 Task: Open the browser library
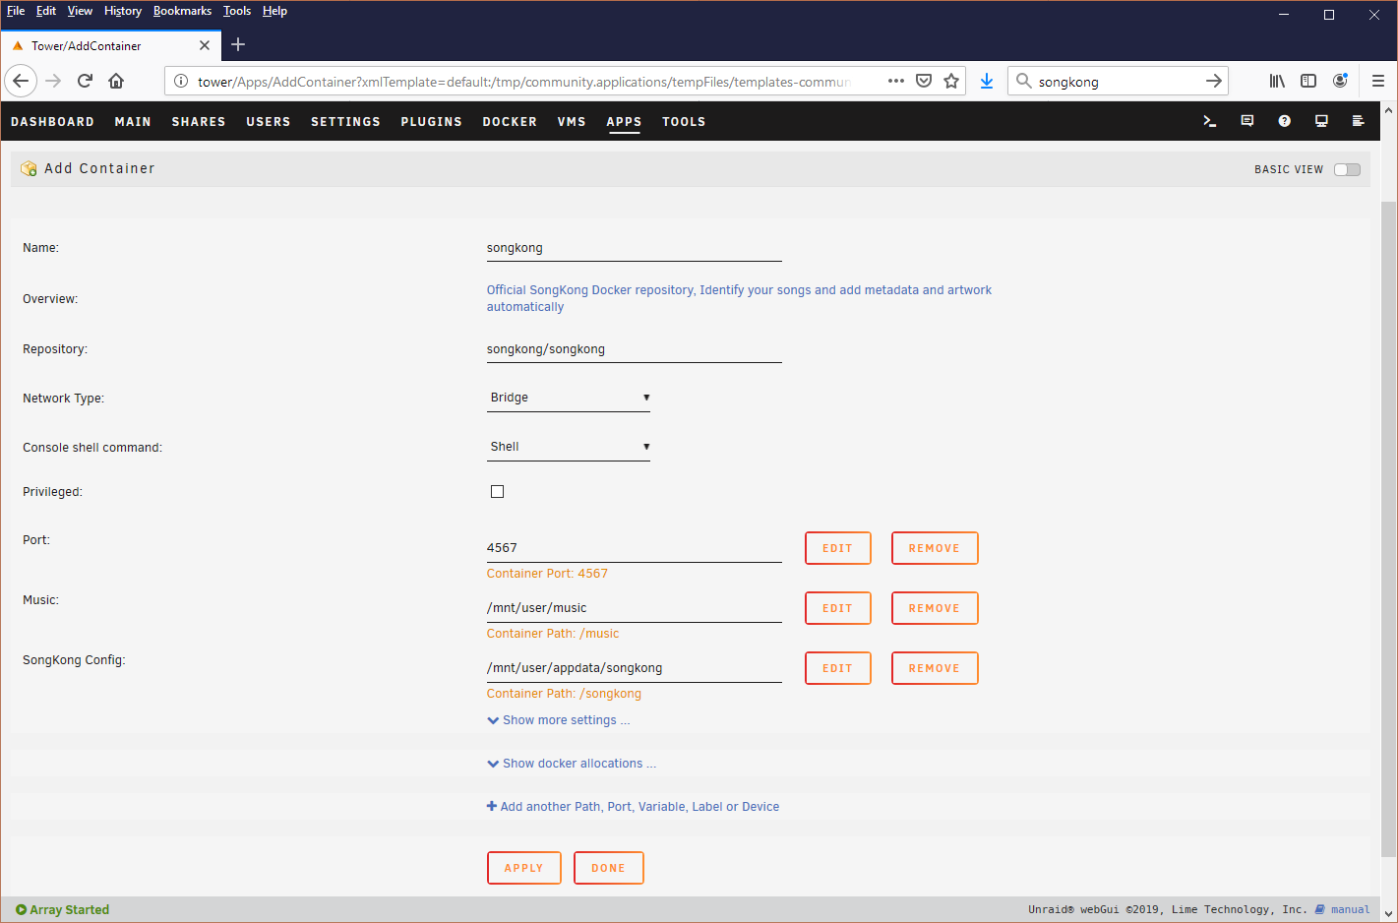pos(1277,81)
